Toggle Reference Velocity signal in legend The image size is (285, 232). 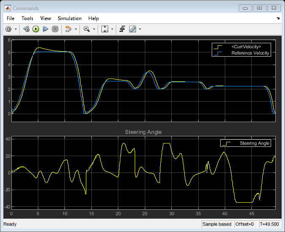(250, 53)
